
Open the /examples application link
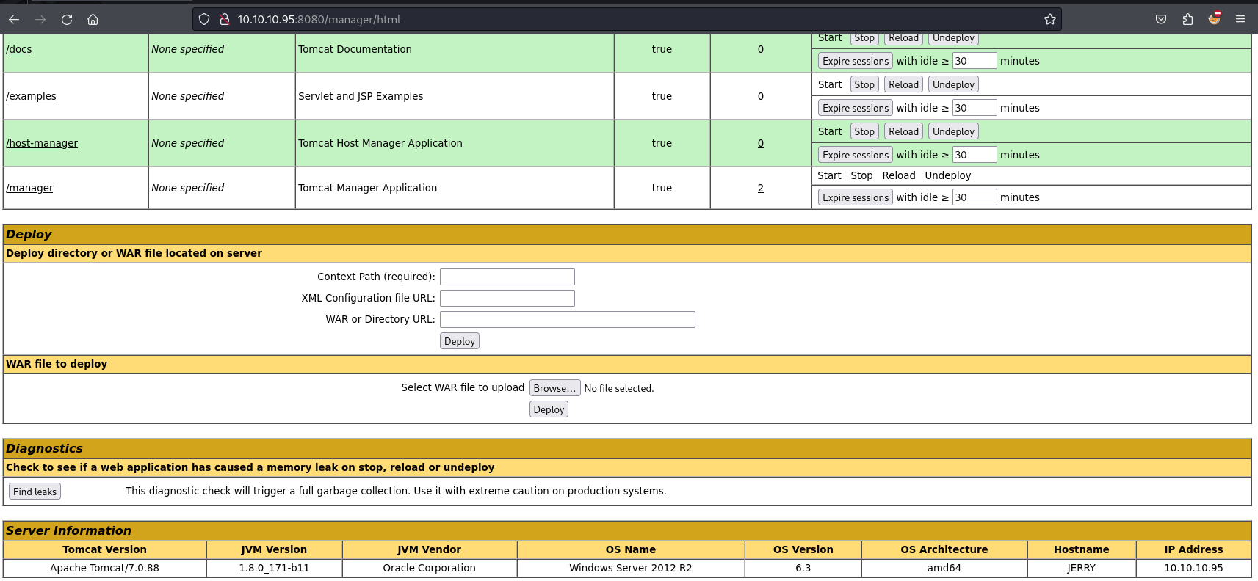pos(31,96)
